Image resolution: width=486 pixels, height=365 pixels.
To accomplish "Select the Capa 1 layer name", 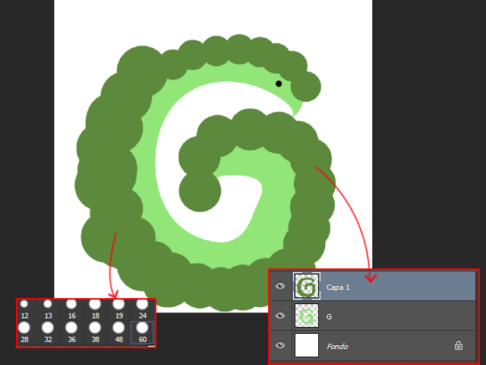I will [338, 287].
